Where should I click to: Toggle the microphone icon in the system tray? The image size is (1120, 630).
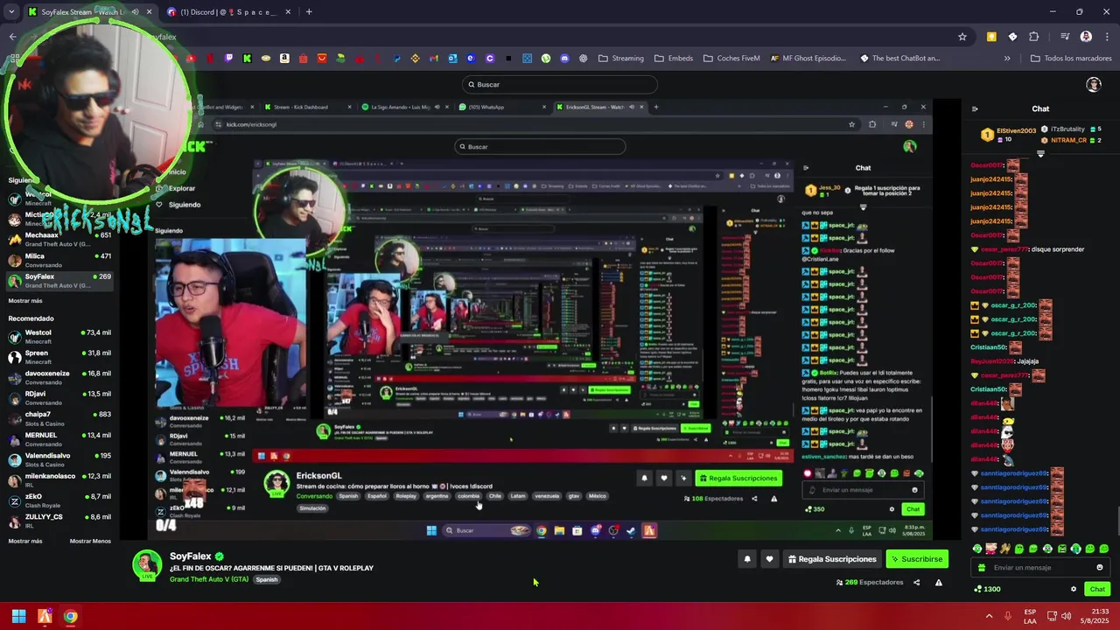1008,616
